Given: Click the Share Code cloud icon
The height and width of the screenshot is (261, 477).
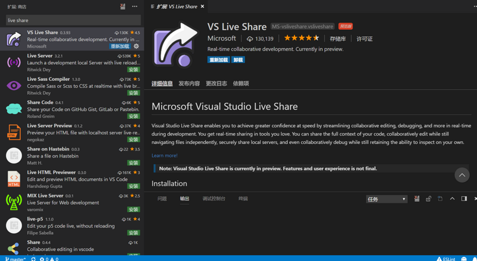Looking at the screenshot, I should (14, 109).
